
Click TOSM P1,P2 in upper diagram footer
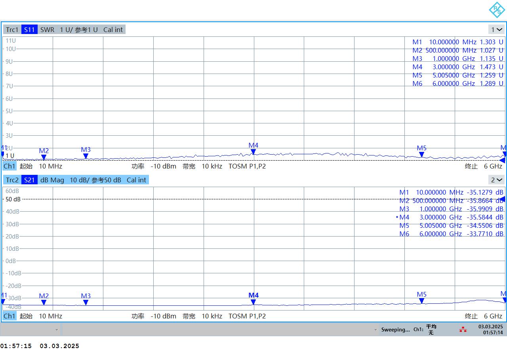coord(247,166)
